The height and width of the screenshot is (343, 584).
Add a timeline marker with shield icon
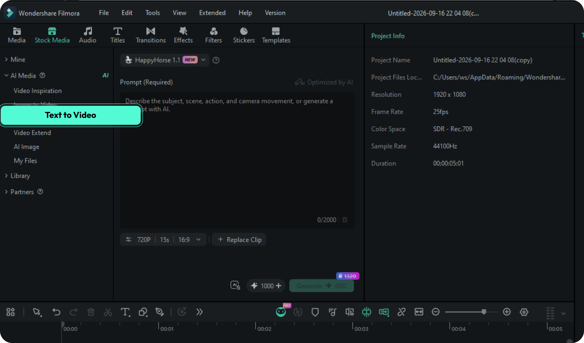point(315,312)
